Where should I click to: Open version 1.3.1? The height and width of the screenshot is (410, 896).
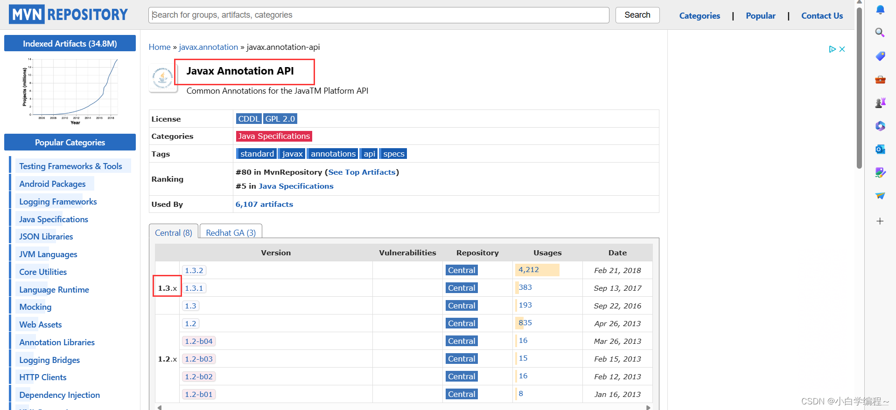[x=194, y=288]
